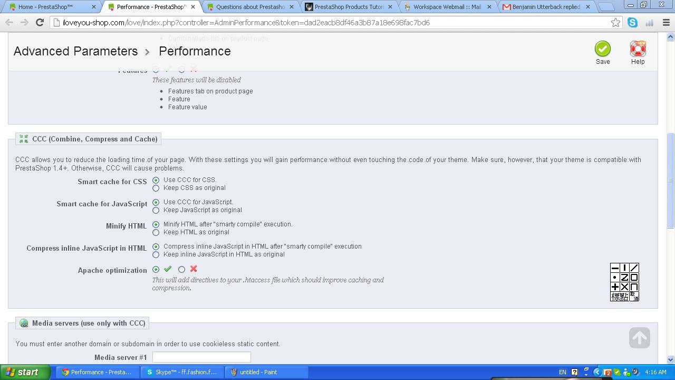Click the messenger person tray icon
675x380 pixels.
pyautogui.click(x=625, y=372)
